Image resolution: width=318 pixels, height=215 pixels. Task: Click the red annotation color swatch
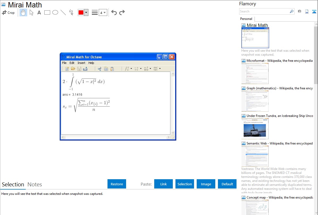tap(81, 12)
